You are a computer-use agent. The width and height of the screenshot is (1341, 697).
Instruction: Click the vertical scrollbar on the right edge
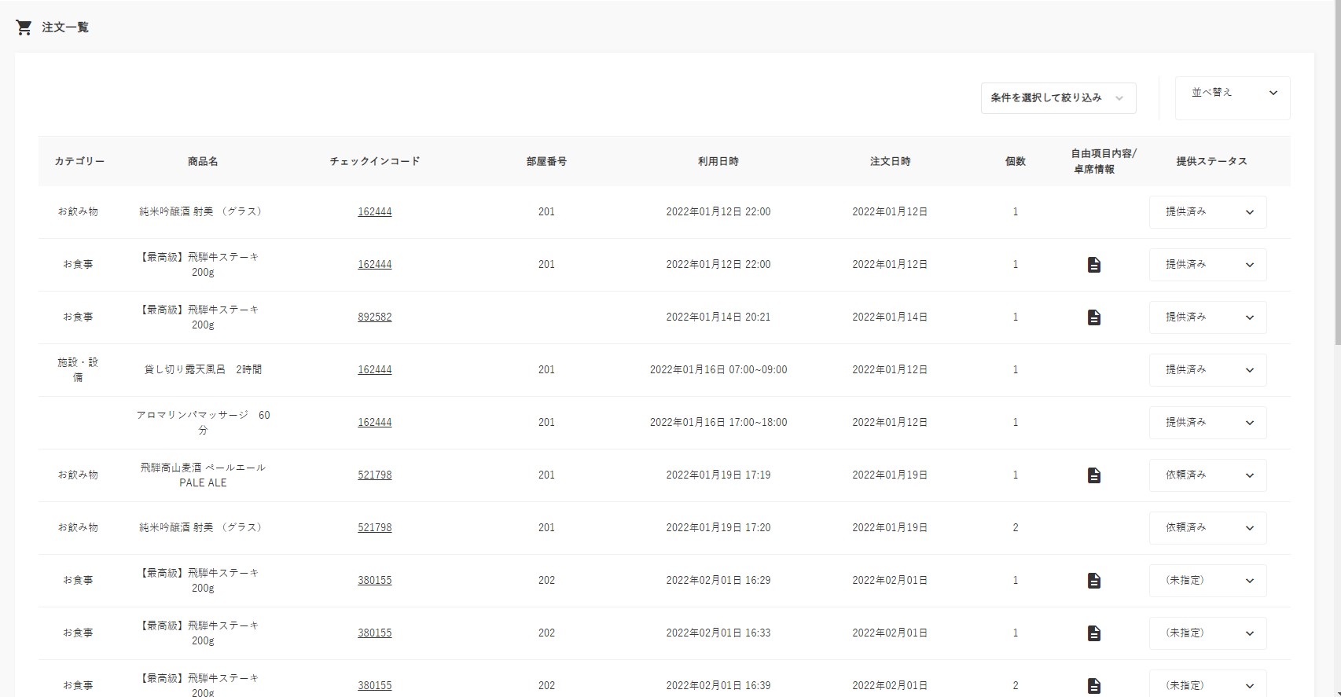coord(1337,173)
